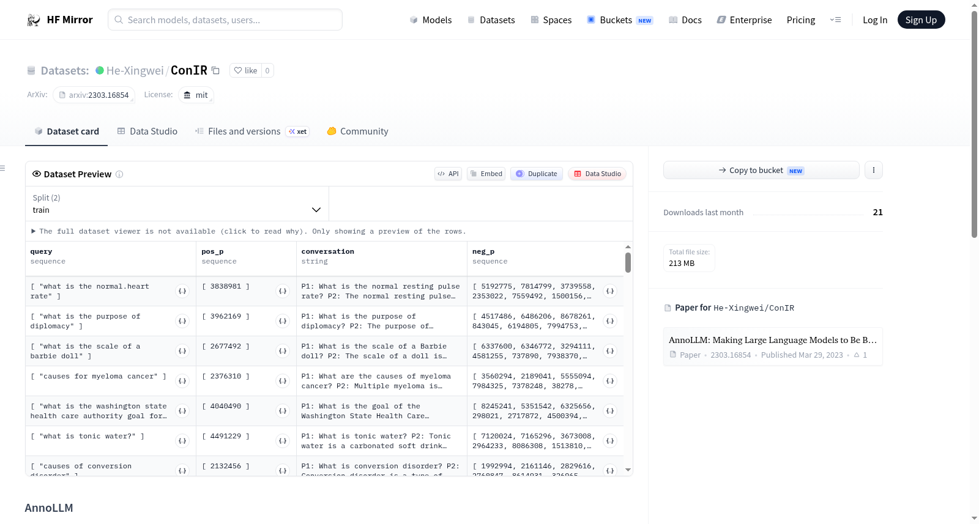The height and width of the screenshot is (524, 979).
Task: Expand JSON for query 'scale of a barbie doll'
Action: 182,351
